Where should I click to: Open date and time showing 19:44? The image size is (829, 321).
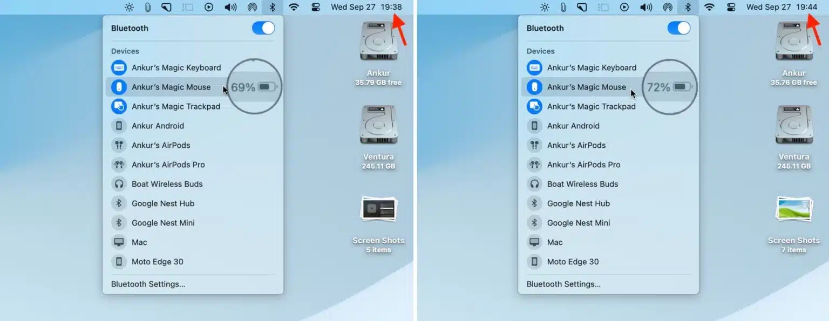click(782, 7)
